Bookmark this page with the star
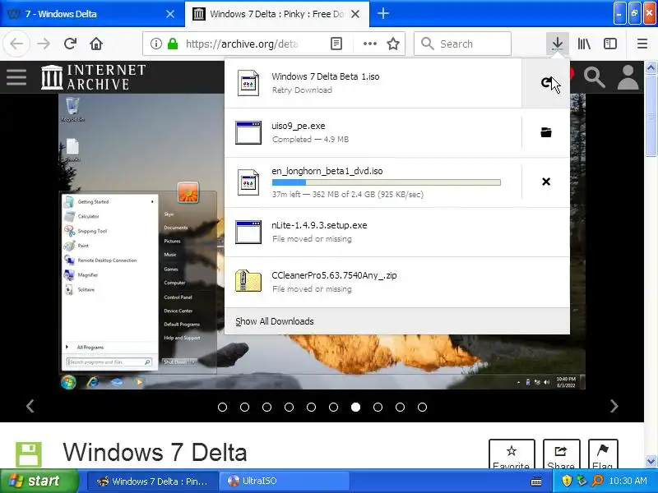Screen dimensions: 658x493 point(393,44)
